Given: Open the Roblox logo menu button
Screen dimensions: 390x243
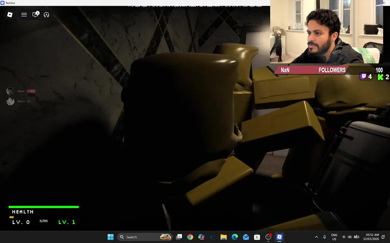Looking at the screenshot, I should (10, 15).
